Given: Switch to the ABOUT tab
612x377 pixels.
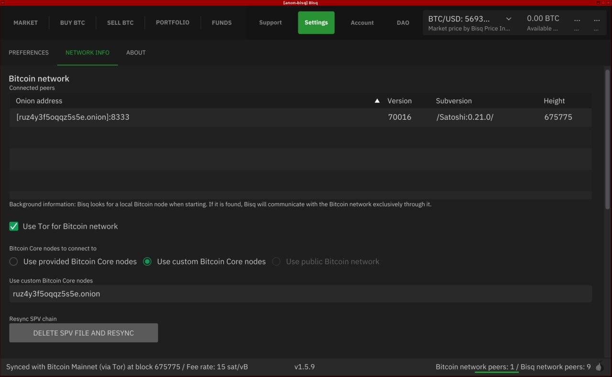Looking at the screenshot, I should point(136,52).
